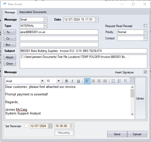Click the empty Cc input field
This screenshot has width=151, height=142.
59,38
